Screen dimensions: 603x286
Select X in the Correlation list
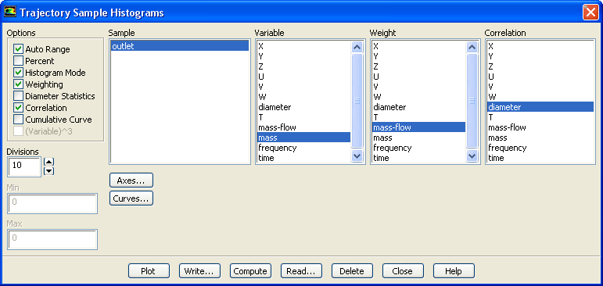tap(540, 46)
